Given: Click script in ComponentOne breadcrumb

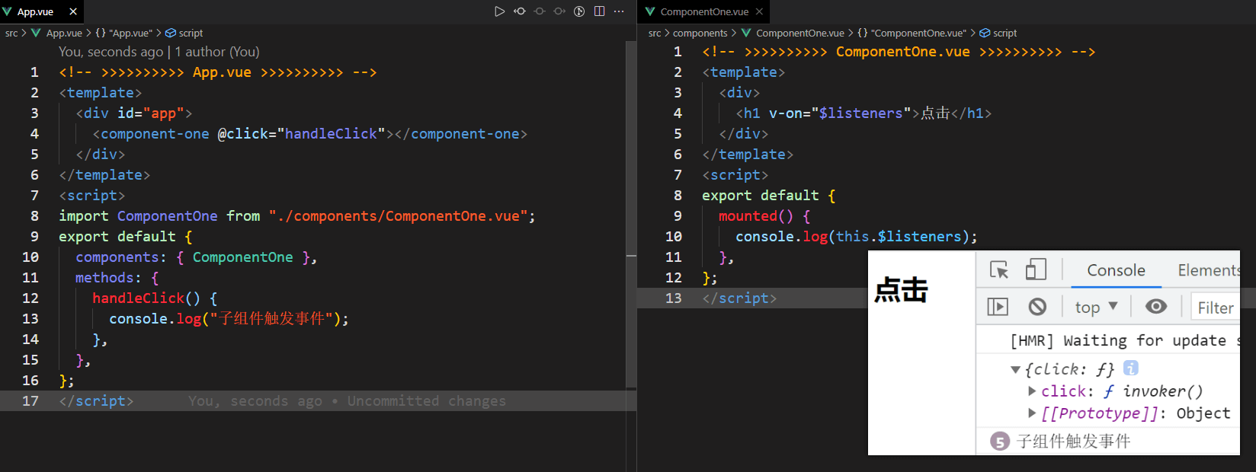Looking at the screenshot, I should [998, 33].
